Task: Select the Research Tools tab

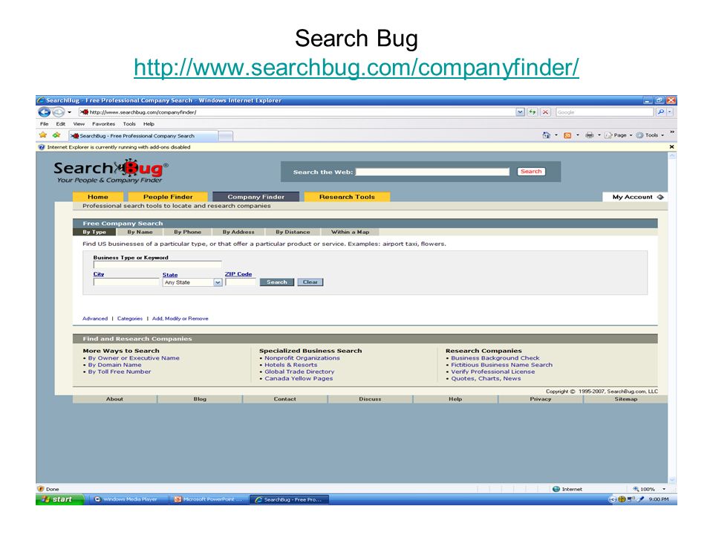Action: point(347,197)
